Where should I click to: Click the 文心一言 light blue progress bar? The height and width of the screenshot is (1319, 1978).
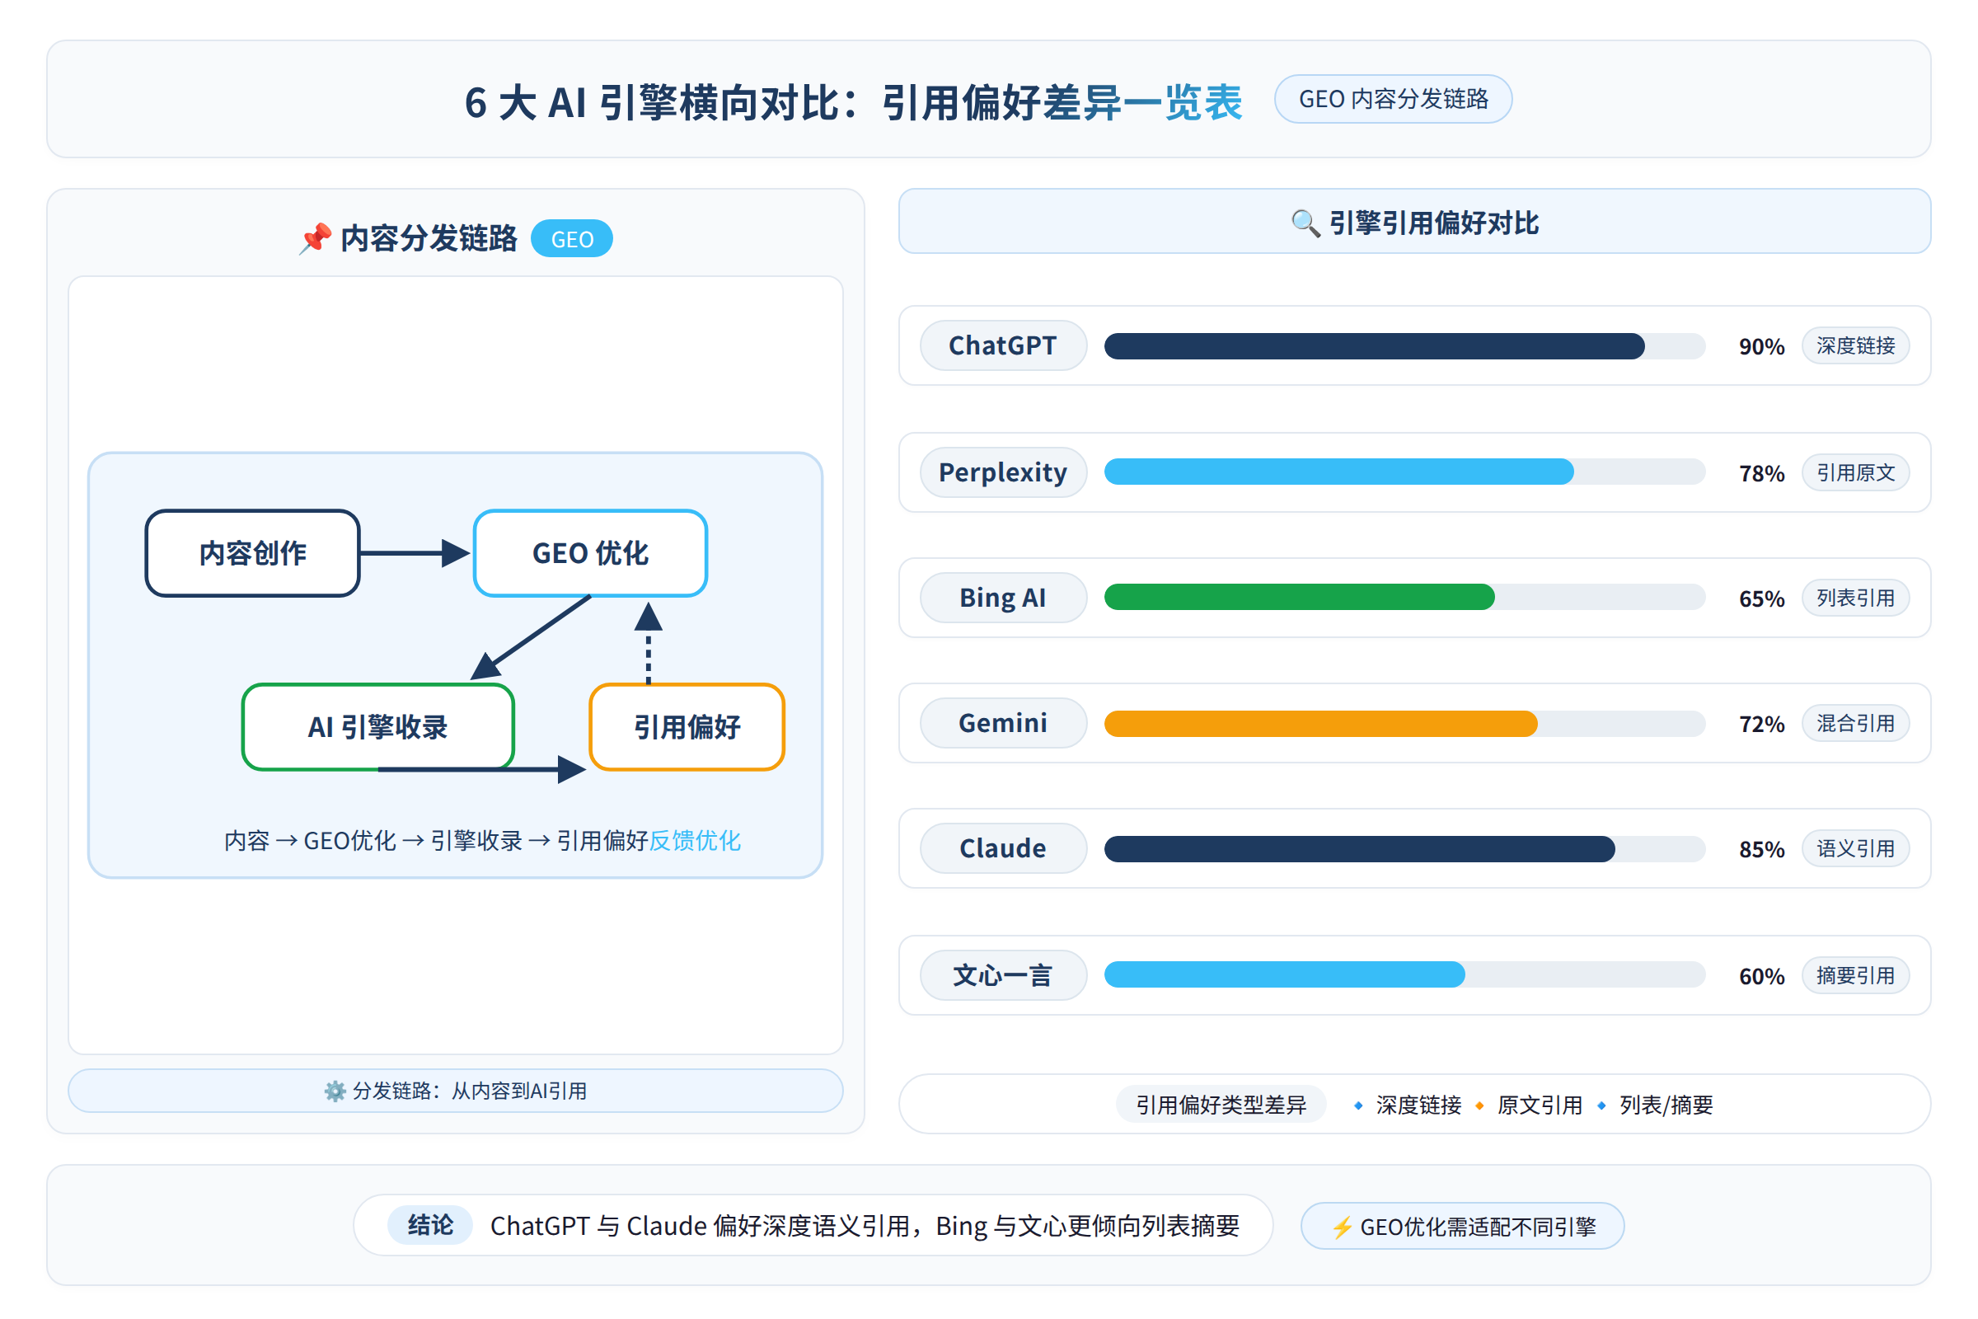(x=1284, y=975)
